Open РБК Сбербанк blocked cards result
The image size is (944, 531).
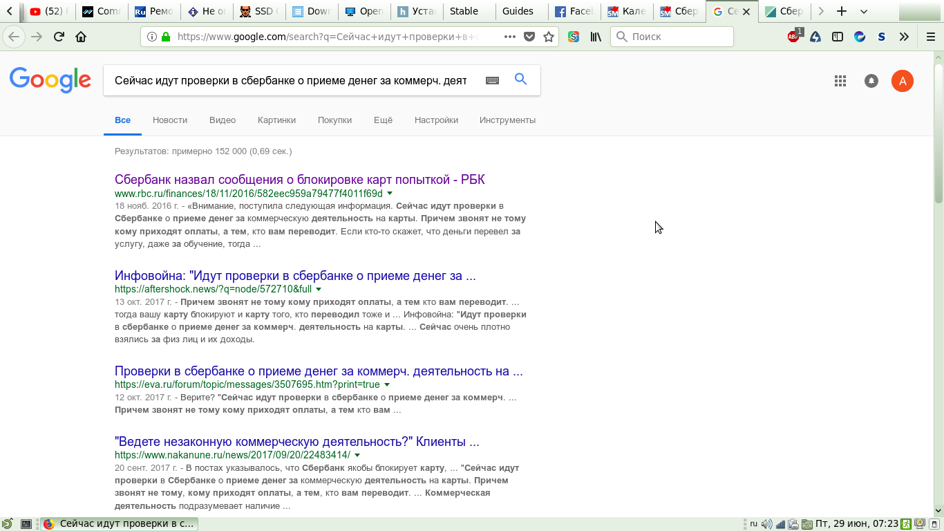(300, 180)
